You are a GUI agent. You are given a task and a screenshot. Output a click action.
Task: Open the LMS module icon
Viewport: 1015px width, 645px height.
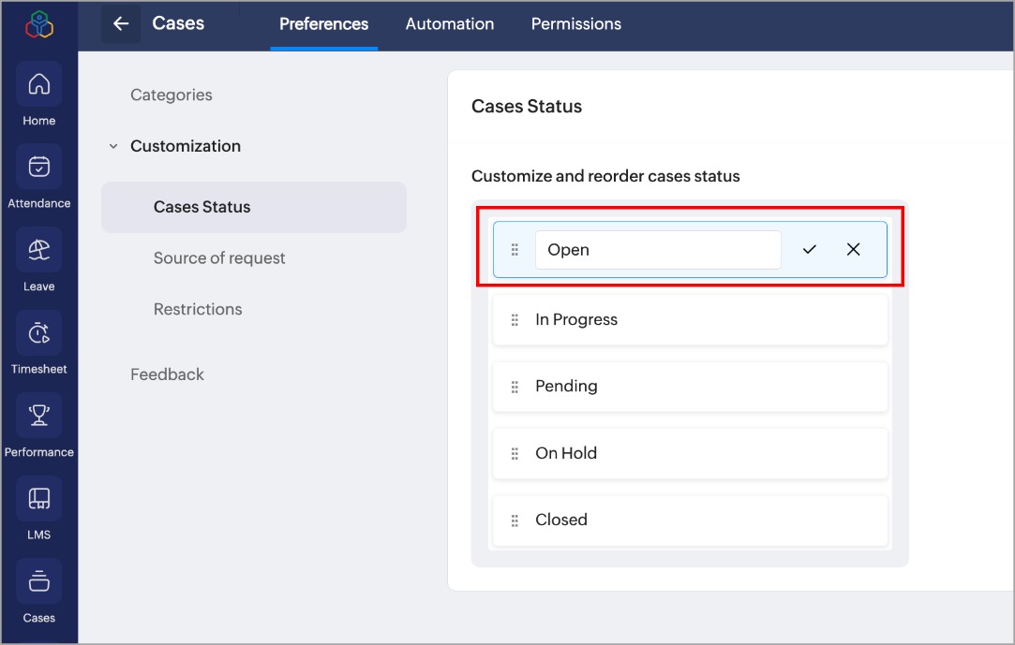[x=38, y=499]
